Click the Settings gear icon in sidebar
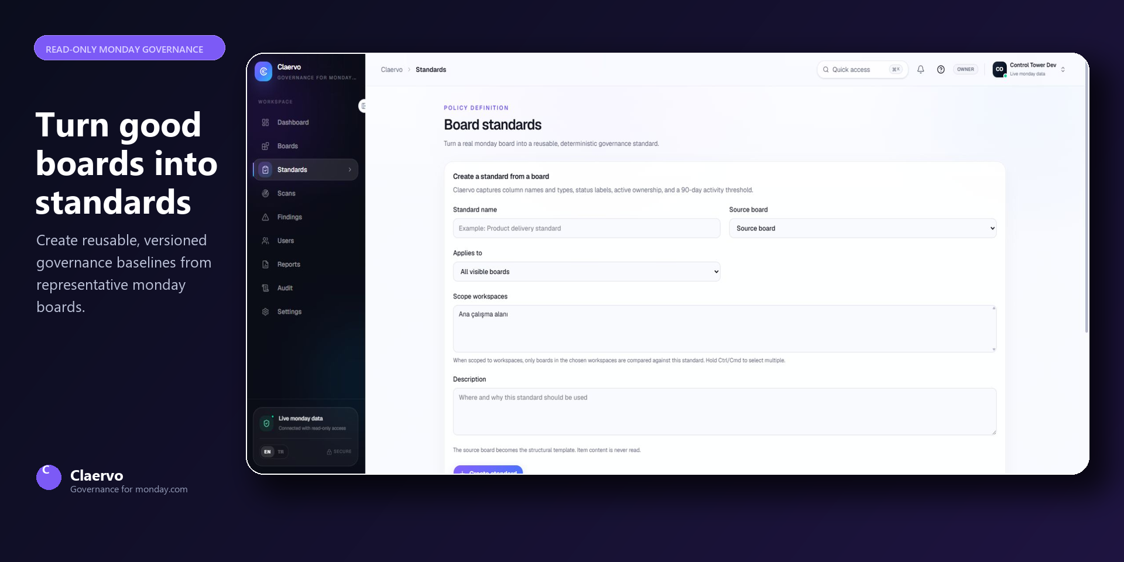 [x=265, y=312]
